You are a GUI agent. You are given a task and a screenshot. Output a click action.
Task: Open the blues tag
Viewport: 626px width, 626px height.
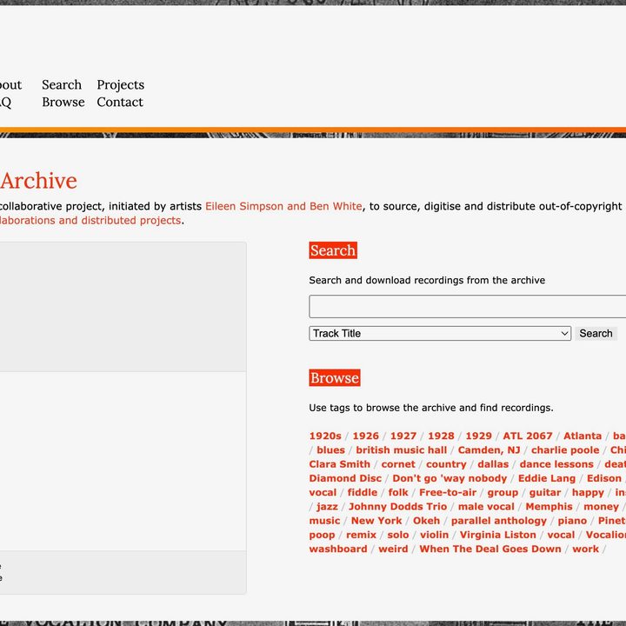pyautogui.click(x=330, y=450)
